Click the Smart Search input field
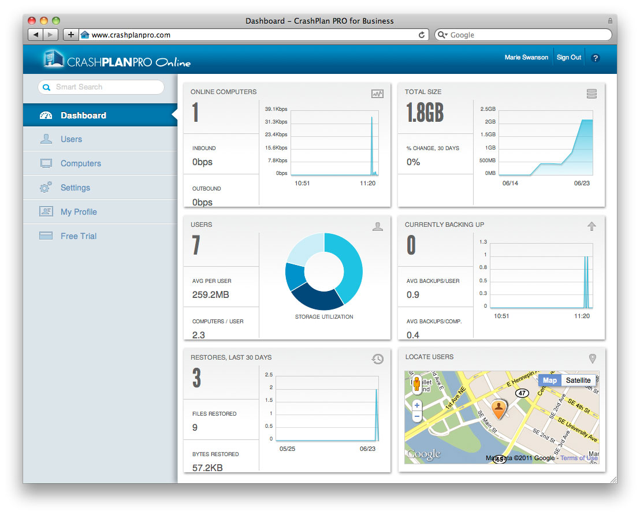The height and width of the screenshot is (515, 640). coord(101,87)
